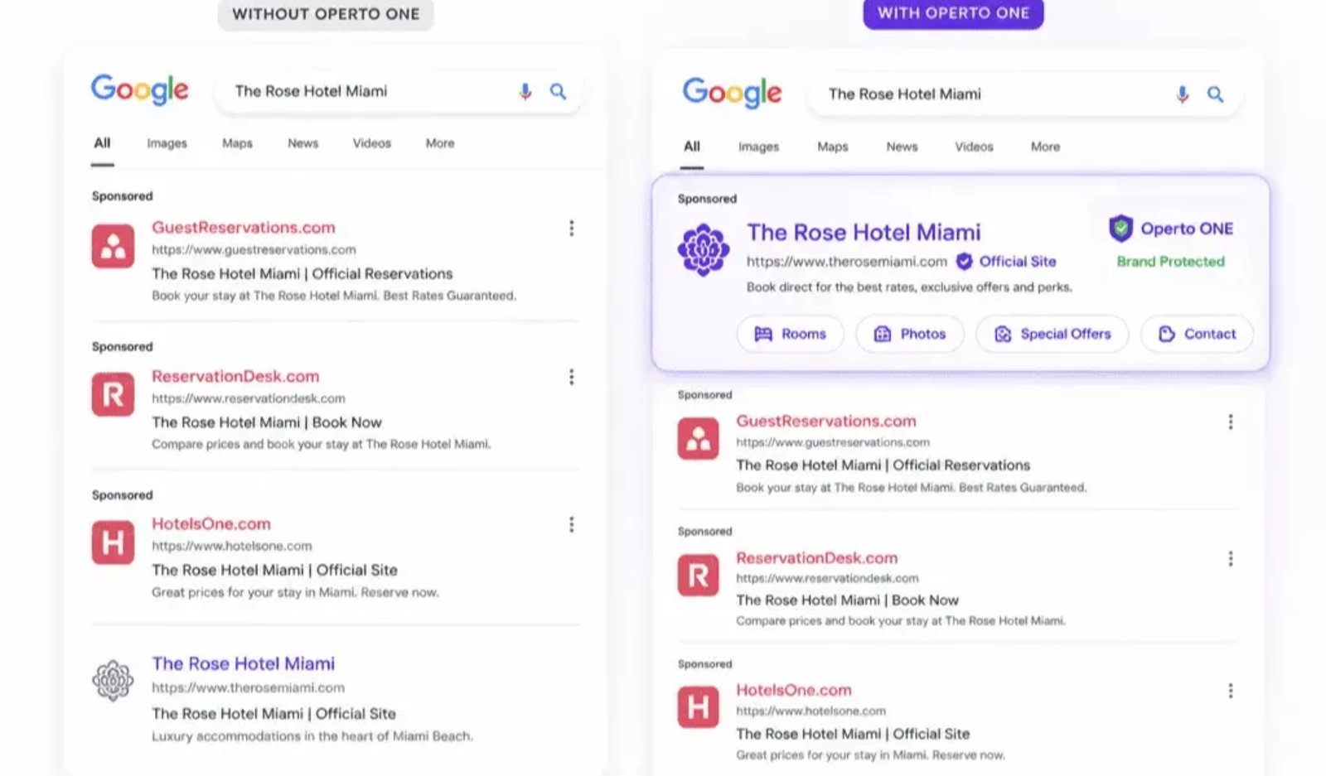The height and width of the screenshot is (776, 1326).
Task: Open the More tab in left panel
Action: [440, 143]
